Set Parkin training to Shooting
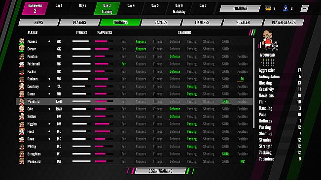Screen dimensions: 321x180 [x=209, y=71]
